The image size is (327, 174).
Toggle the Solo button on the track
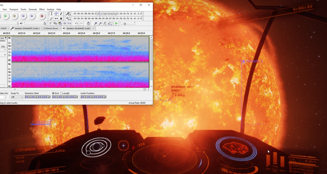click(x=3, y=47)
